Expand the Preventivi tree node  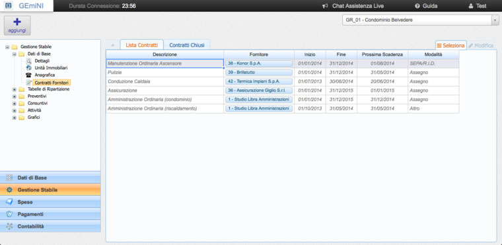14,96
